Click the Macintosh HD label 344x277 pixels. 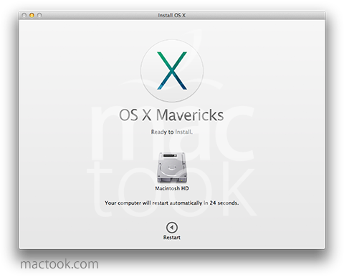coord(172,188)
